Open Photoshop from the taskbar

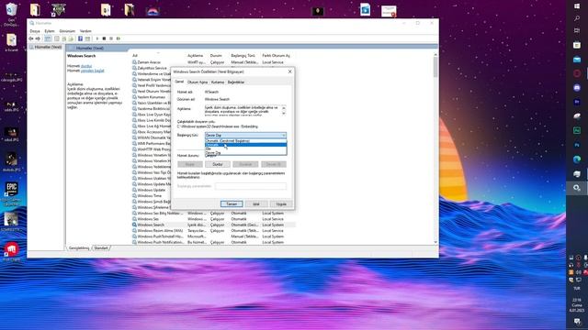pos(577,145)
